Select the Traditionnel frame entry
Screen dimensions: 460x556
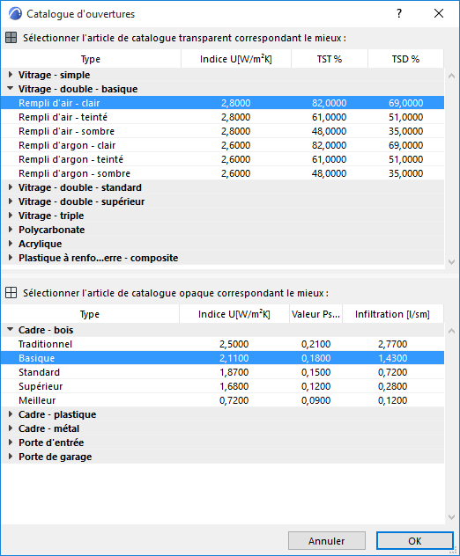tap(222, 344)
